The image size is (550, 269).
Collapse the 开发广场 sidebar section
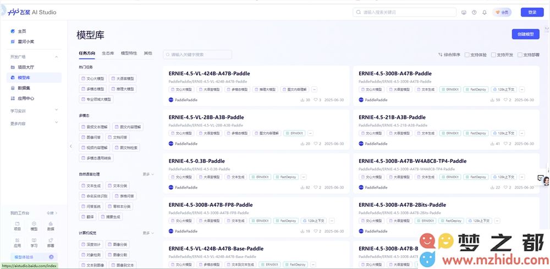point(57,57)
